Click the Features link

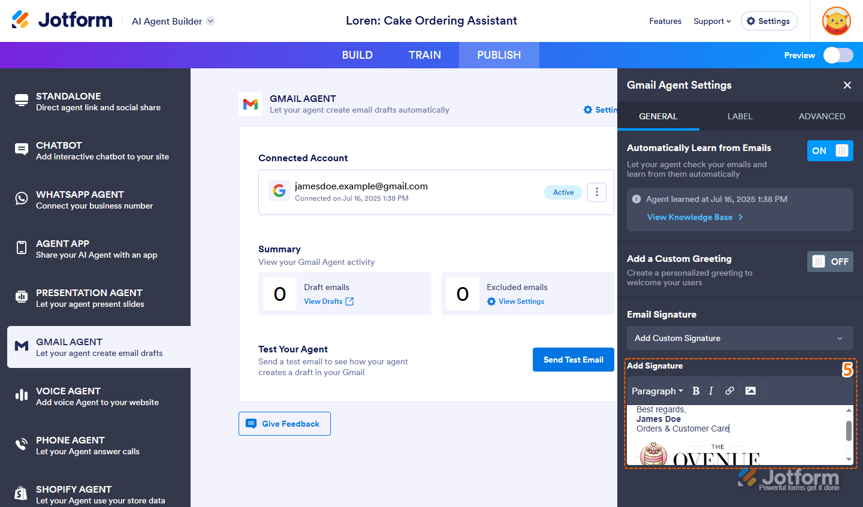pos(665,21)
